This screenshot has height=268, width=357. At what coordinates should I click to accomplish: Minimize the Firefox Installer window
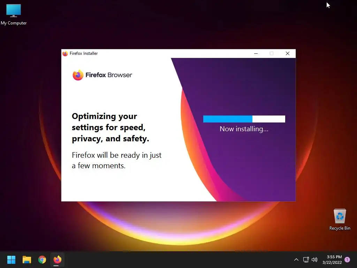coord(256,53)
